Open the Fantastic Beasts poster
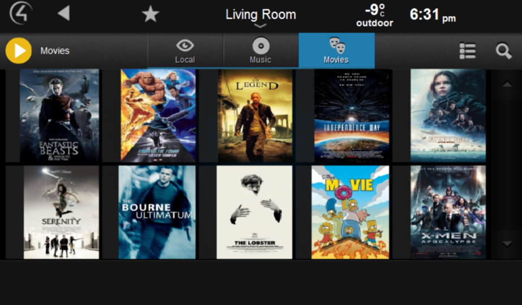The width and height of the screenshot is (522, 305). 59,115
